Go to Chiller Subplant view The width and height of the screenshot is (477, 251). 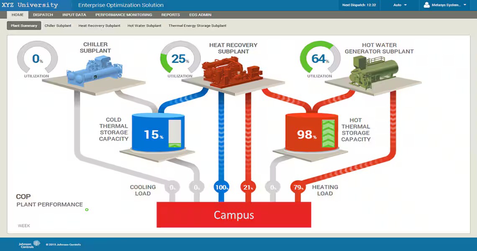coord(58,26)
